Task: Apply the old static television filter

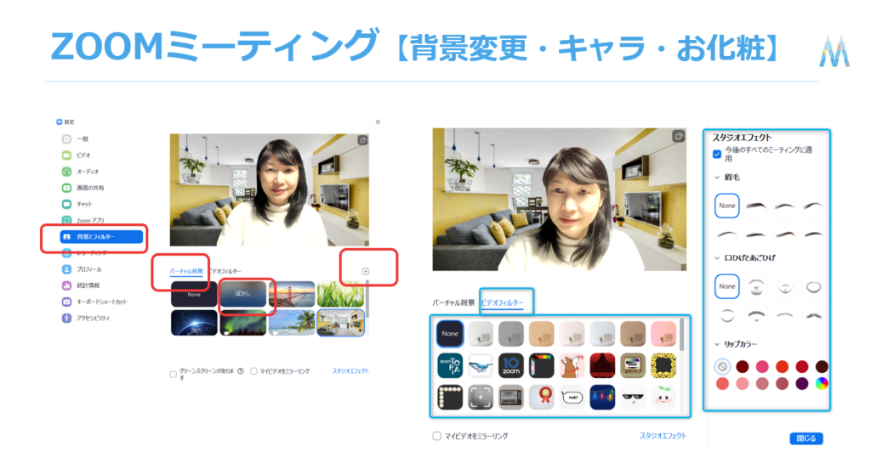Action: click(511, 398)
